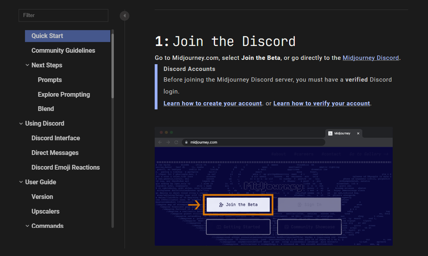
Task: Click the 'Discord Accounts' callout title
Action: [x=189, y=69]
